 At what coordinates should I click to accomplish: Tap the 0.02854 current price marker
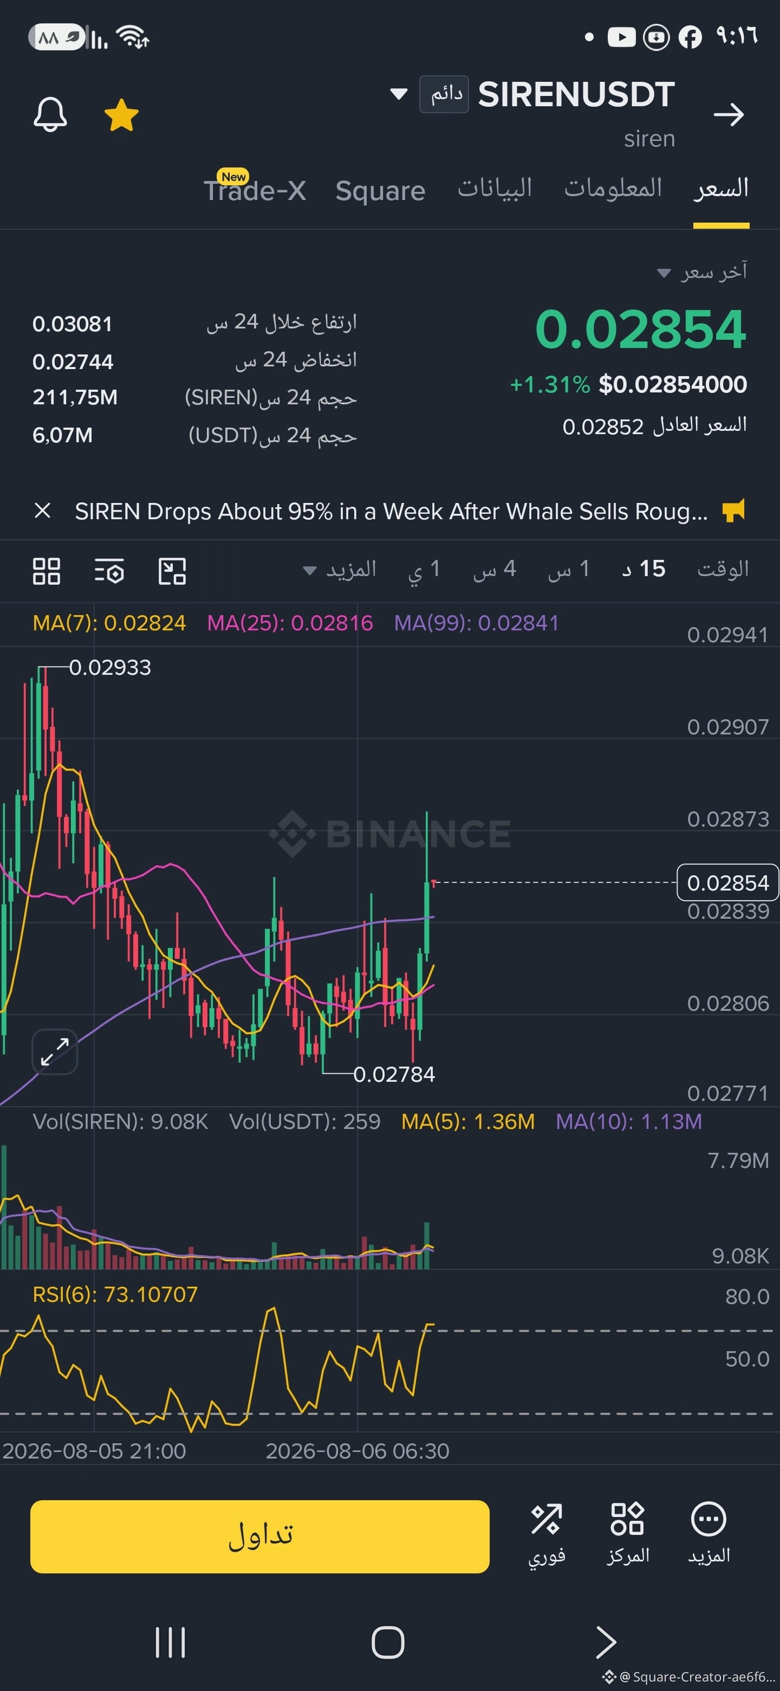click(727, 883)
